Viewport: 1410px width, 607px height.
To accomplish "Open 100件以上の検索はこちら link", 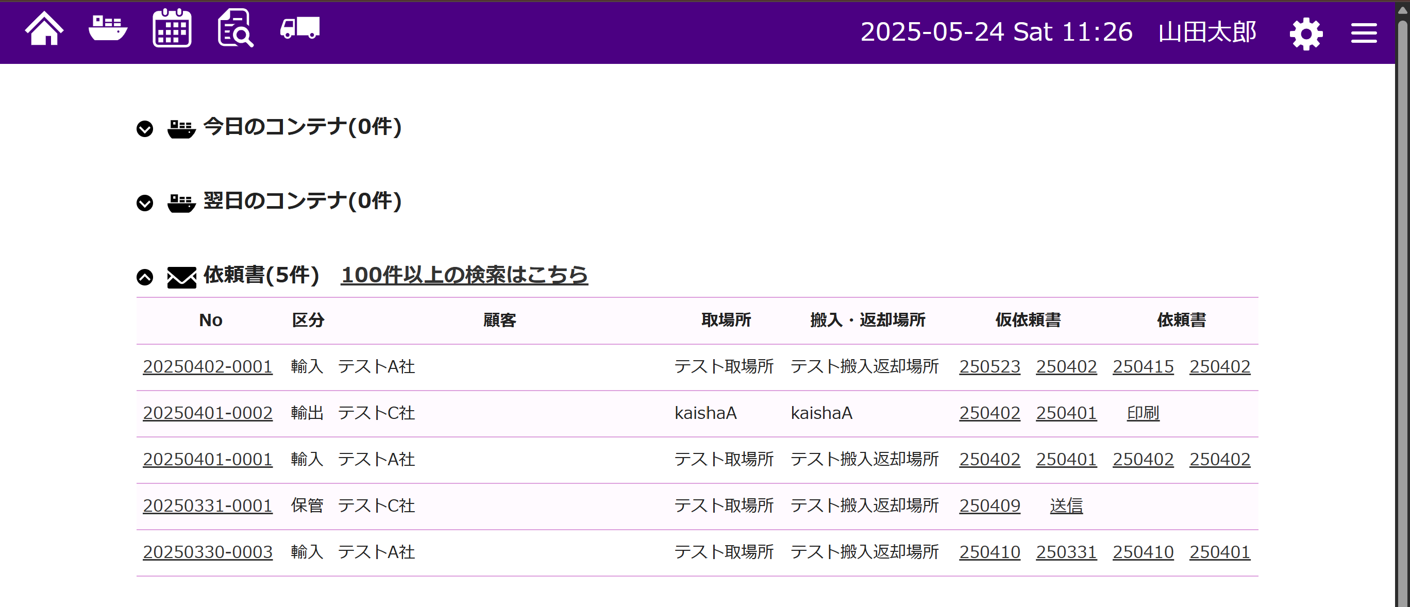I will (464, 275).
